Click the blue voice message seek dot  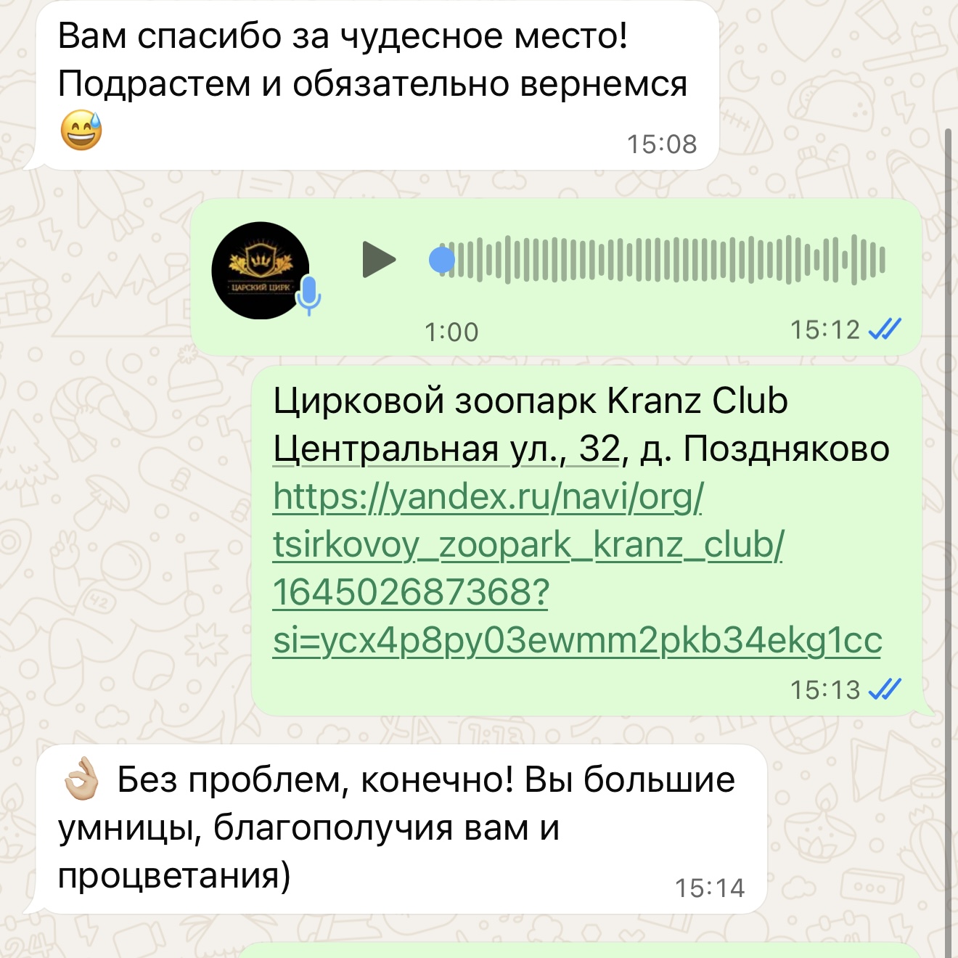[x=442, y=259]
